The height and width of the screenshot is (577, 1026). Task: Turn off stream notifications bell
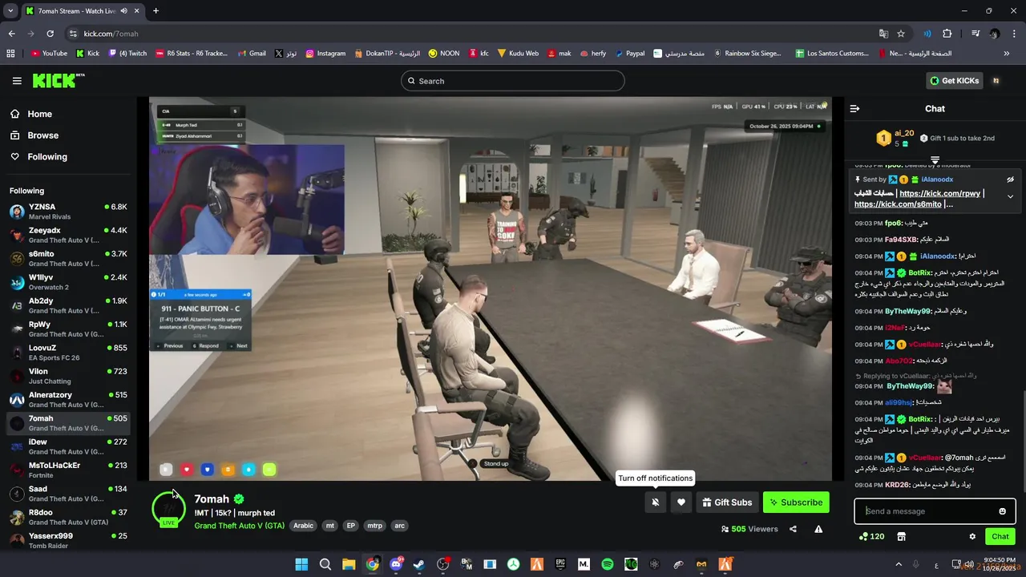(656, 502)
